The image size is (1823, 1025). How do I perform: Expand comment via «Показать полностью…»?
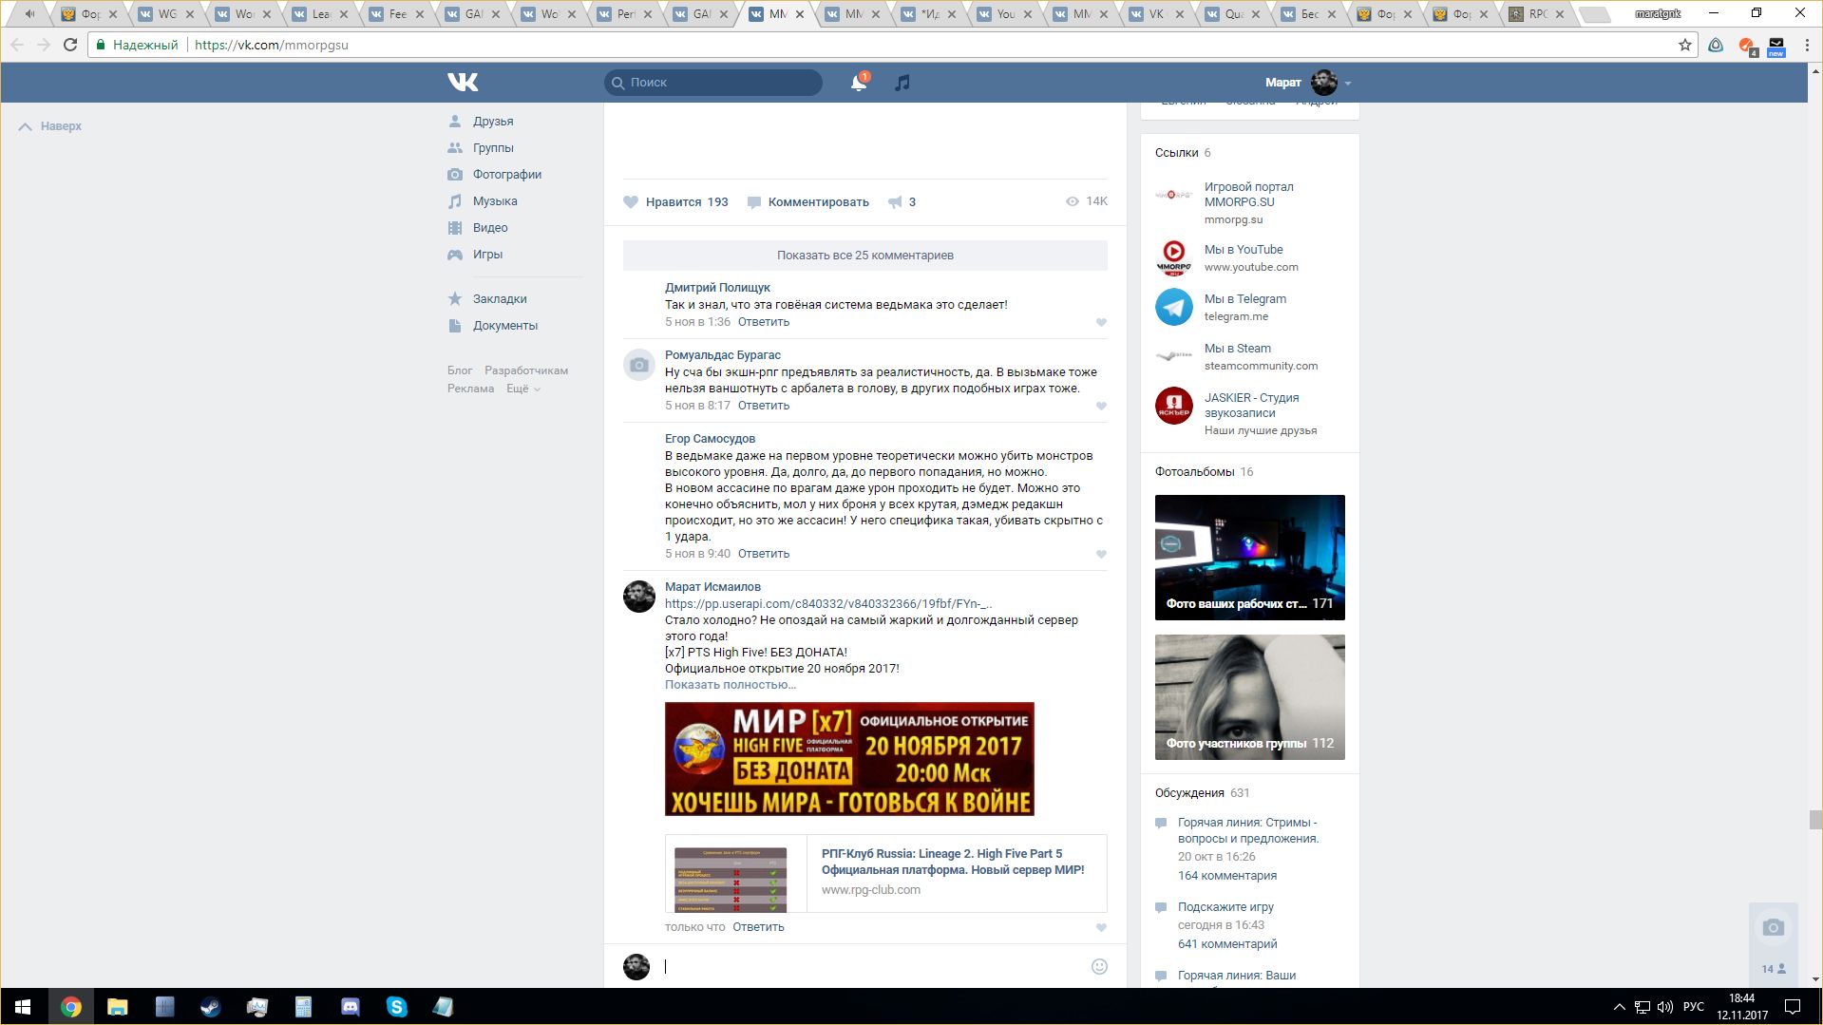coord(731,685)
